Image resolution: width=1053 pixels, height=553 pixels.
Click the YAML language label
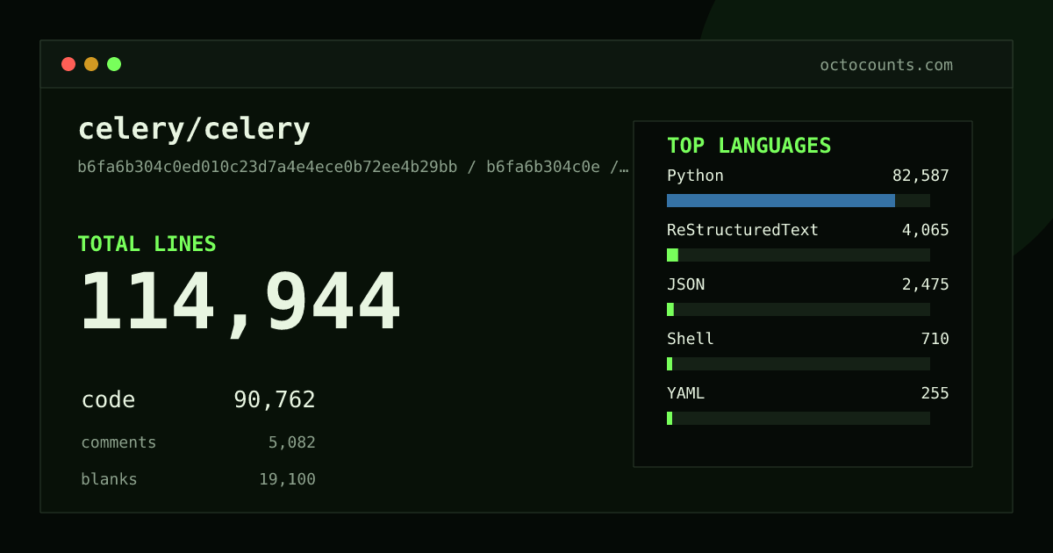(685, 393)
